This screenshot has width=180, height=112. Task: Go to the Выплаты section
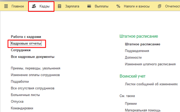(101, 6)
